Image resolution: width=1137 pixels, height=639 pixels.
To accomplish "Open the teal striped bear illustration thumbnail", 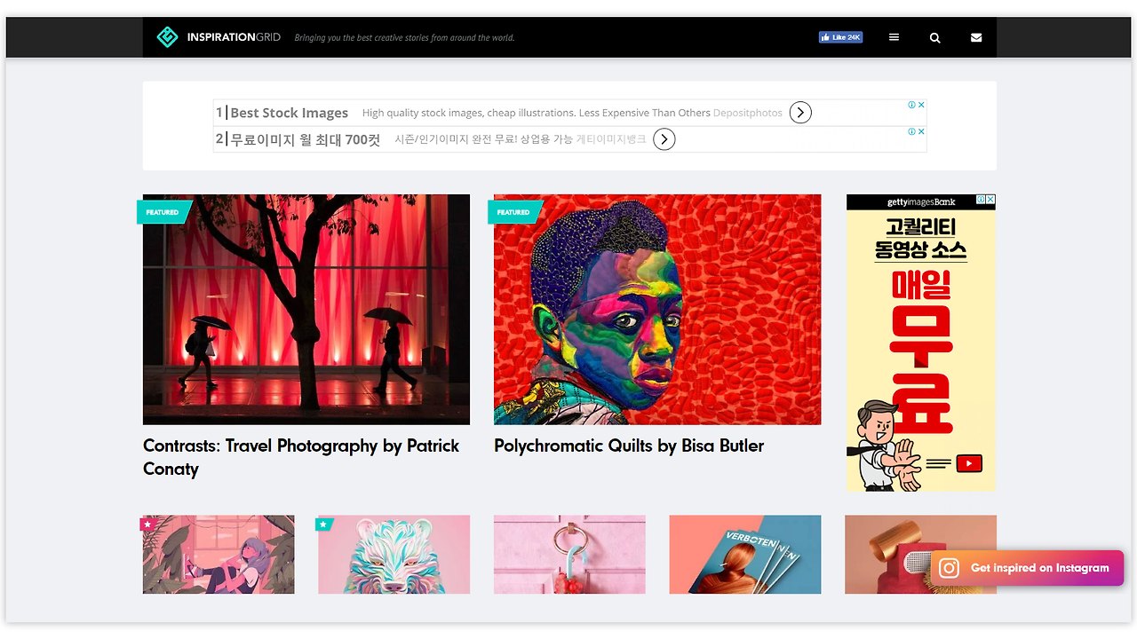I will [394, 555].
